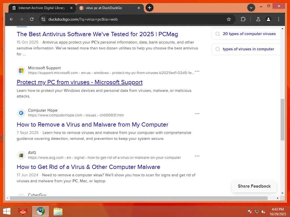290x217 pixels.
Task: Switch to Internet Archive: Digital Library tab
Action: coord(42,8)
